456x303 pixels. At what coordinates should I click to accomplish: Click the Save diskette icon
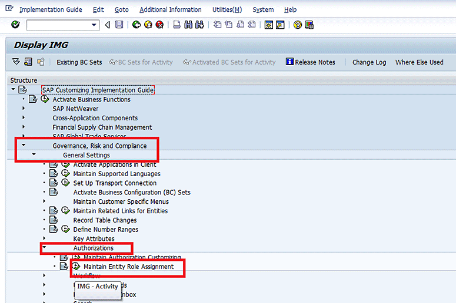click(119, 25)
